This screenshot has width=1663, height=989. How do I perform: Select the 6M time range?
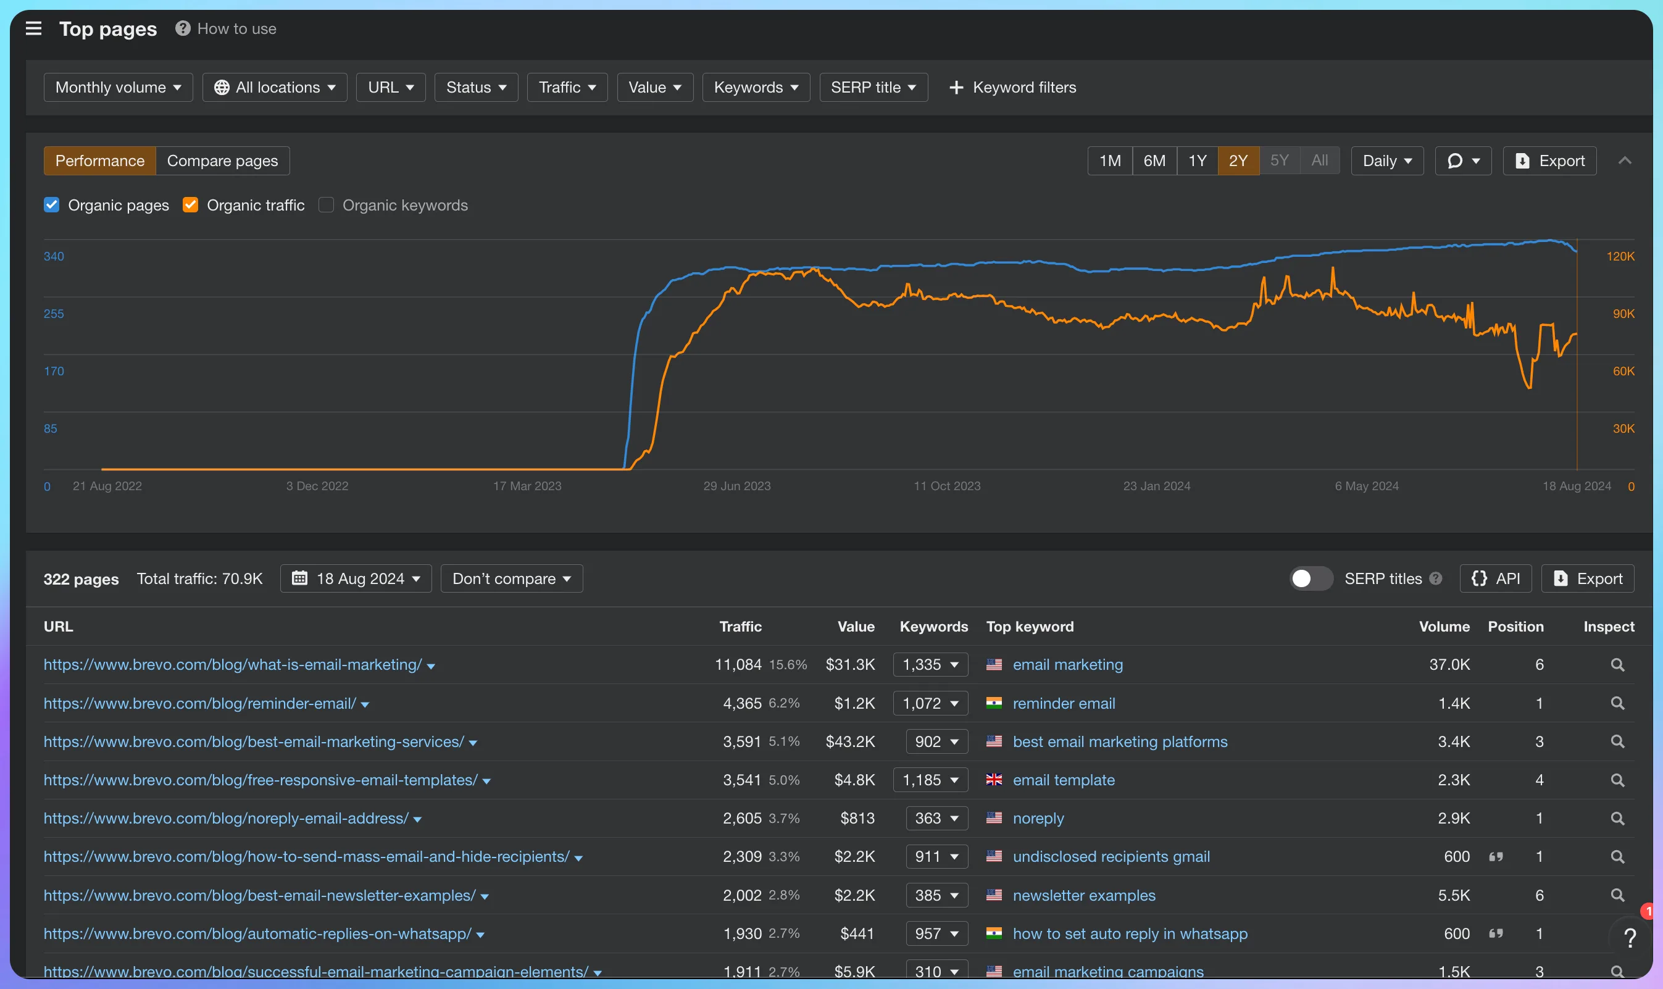(1154, 161)
